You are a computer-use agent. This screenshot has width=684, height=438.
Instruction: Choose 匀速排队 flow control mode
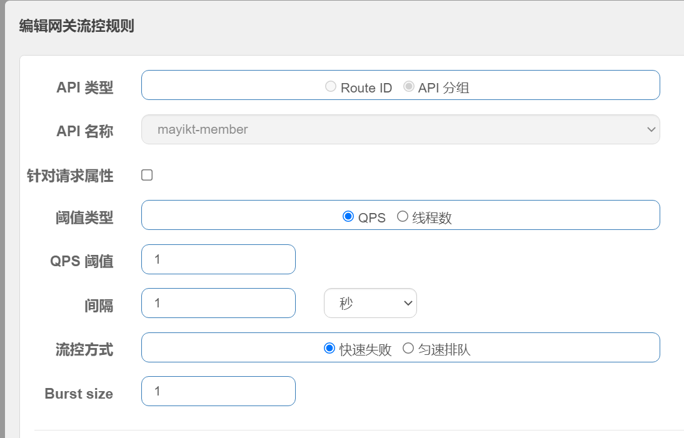coord(408,349)
